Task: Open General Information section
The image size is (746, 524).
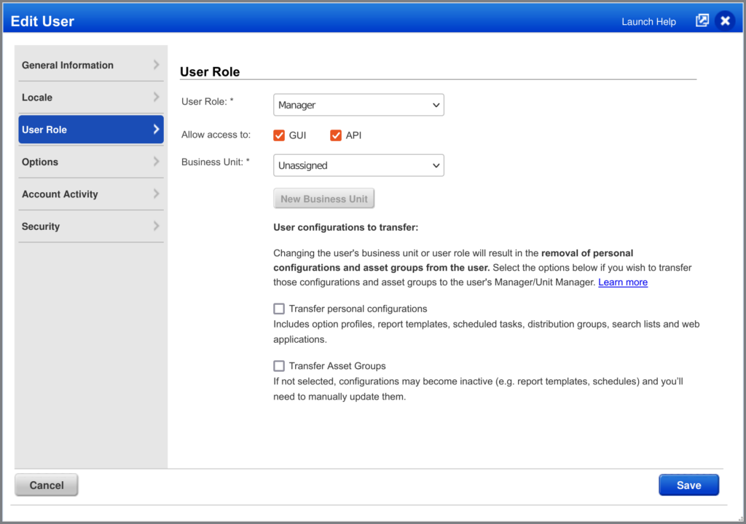Action: tap(91, 65)
